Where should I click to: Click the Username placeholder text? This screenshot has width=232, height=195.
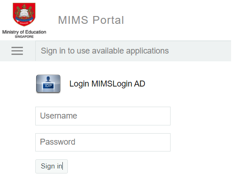pyautogui.click(x=59, y=116)
